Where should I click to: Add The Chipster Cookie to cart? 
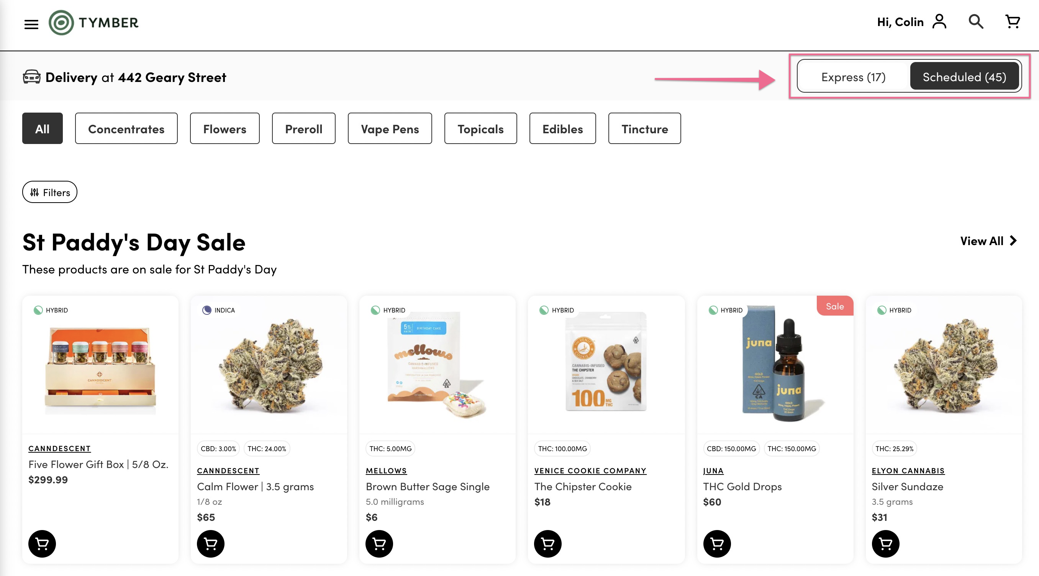(x=548, y=544)
